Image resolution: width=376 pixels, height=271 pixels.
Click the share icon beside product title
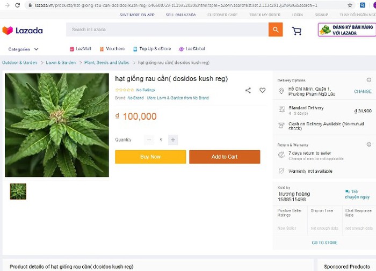click(x=248, y=90)
